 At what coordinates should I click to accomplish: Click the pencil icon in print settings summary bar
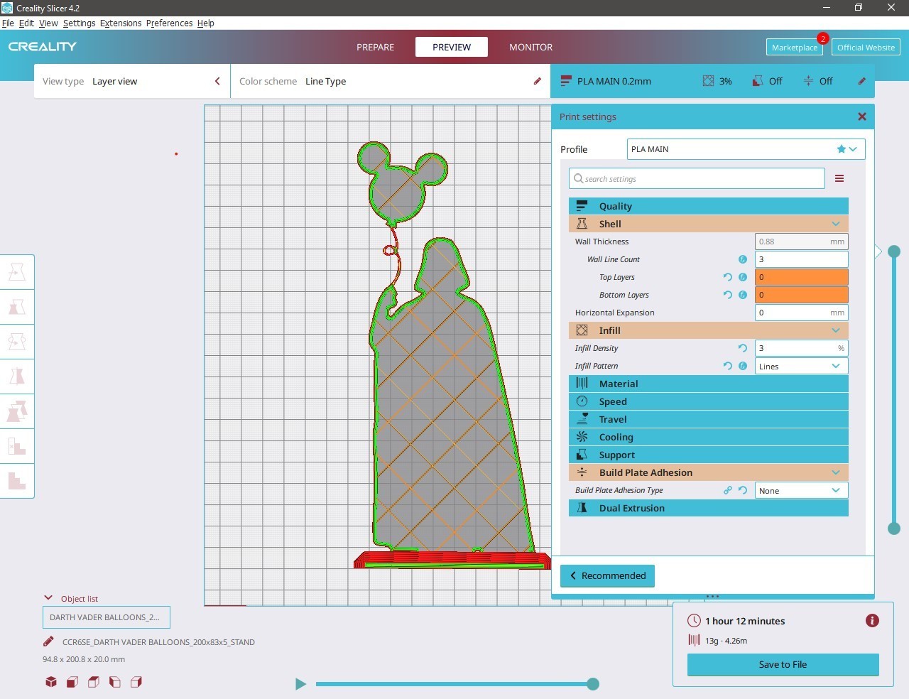(x=861, y=81)
